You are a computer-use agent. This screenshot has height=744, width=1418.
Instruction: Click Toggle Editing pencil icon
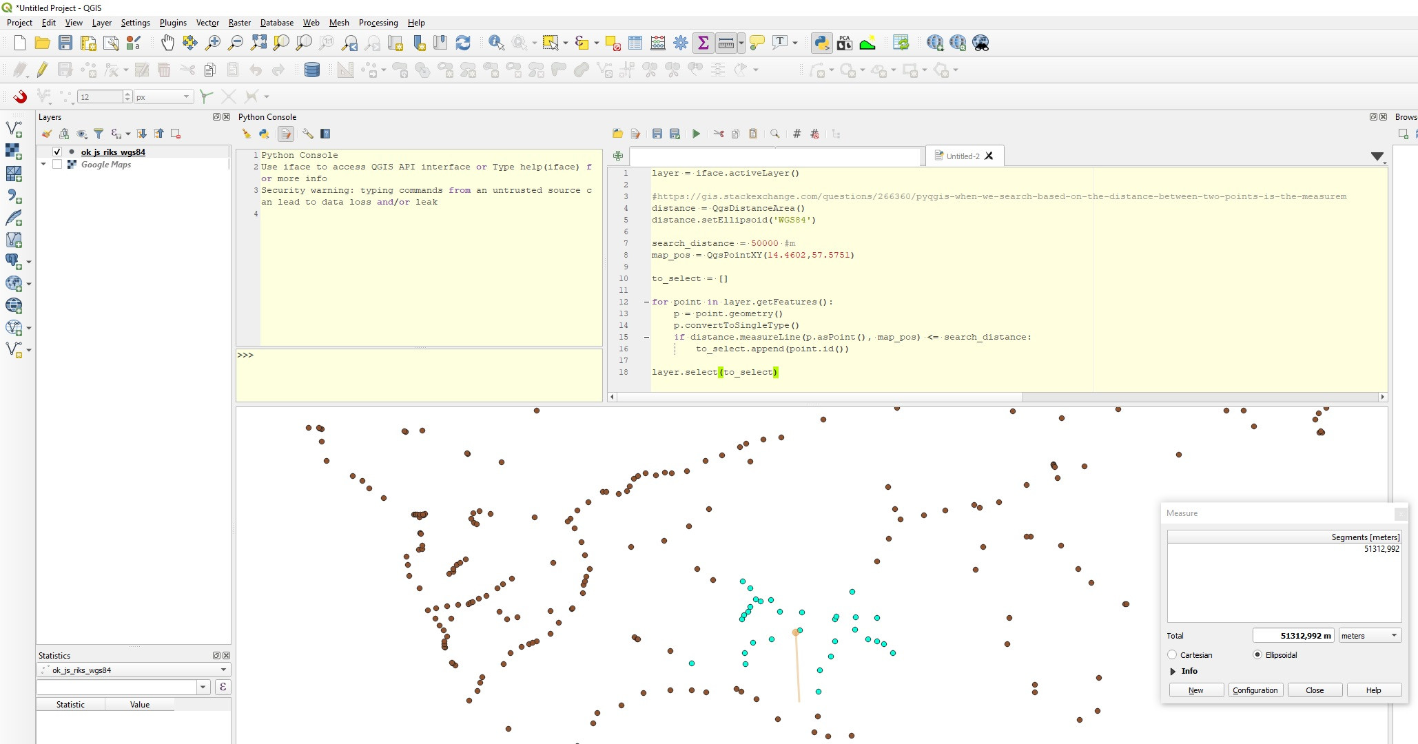click(x=43, y=70)
